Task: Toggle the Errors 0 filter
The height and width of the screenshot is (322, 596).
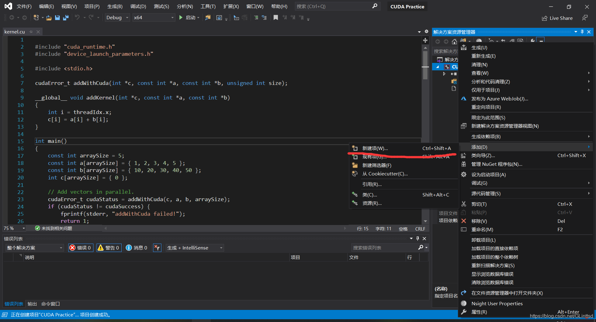Action: coord(80,248)
